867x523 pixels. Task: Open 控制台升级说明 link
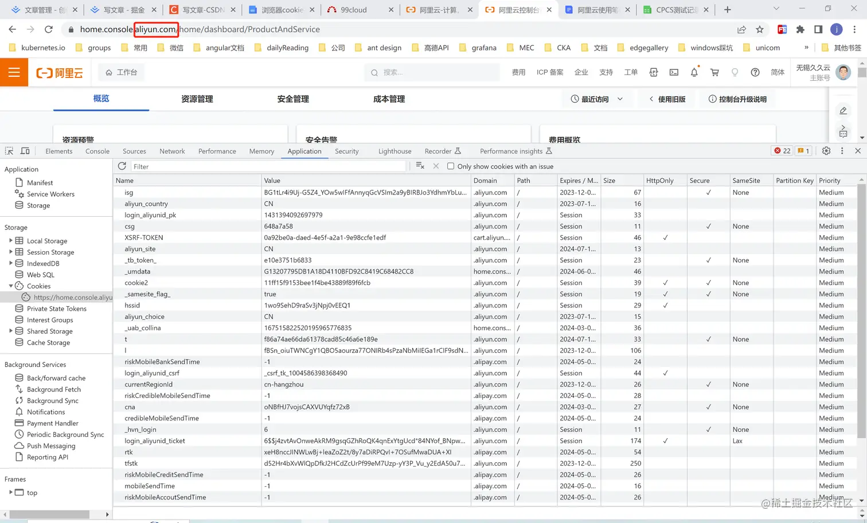click(x=737, y=99)
